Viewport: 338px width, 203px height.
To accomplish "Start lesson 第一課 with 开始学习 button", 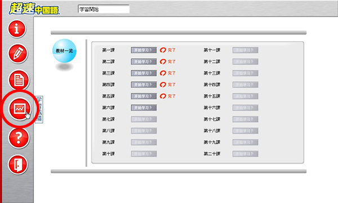I will click(x=144, y=50).
